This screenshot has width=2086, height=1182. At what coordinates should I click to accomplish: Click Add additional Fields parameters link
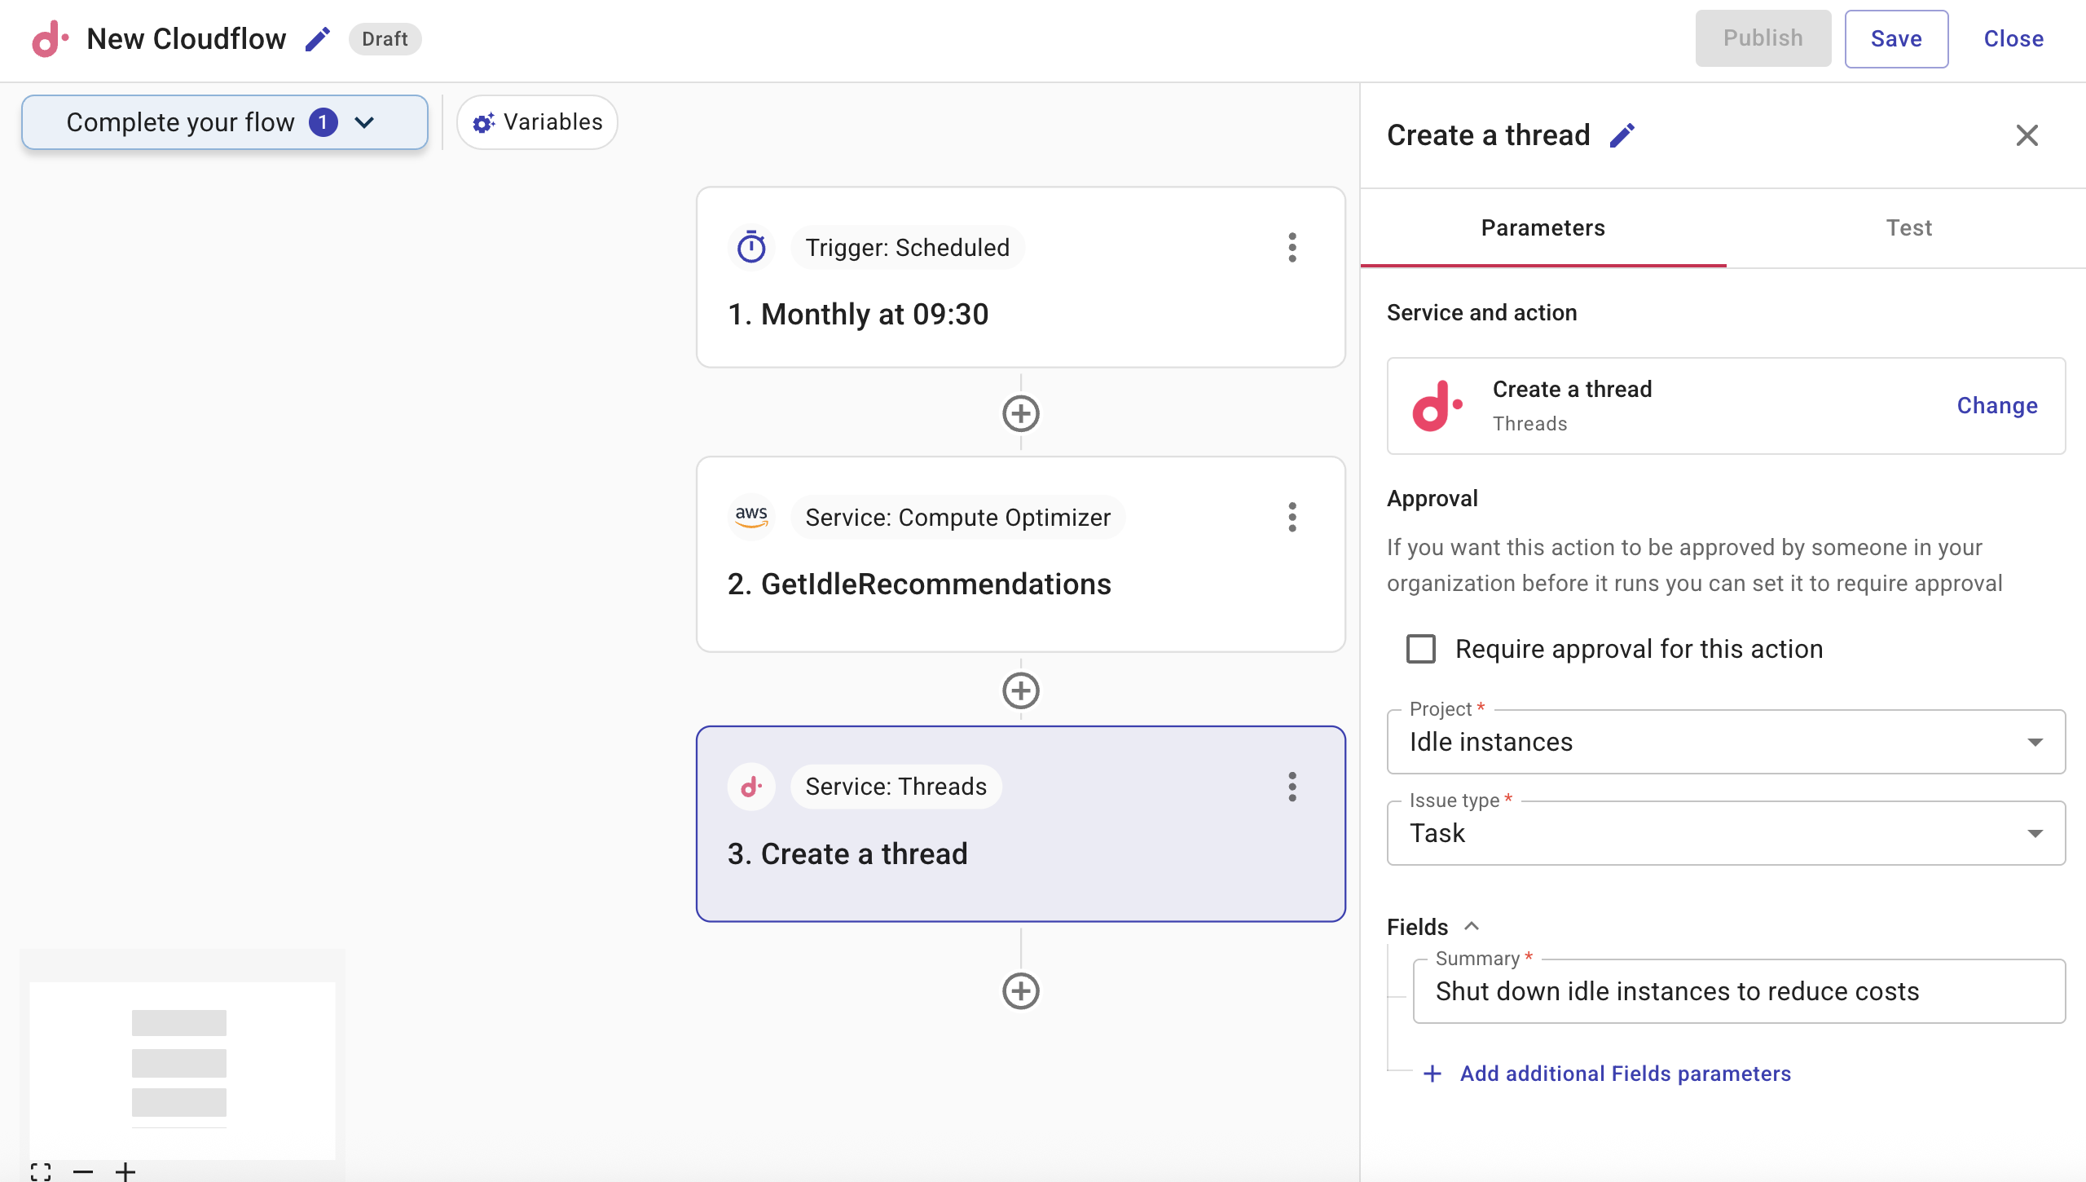[1624, 1074]
